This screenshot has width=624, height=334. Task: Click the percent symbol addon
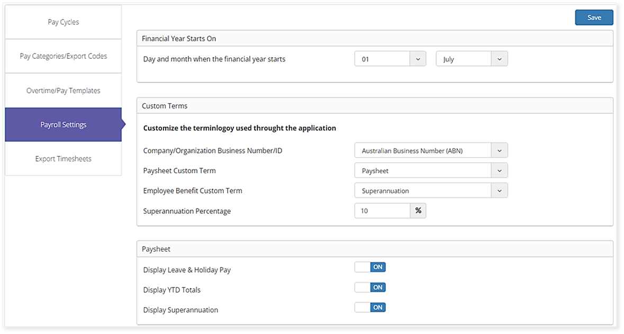(418, 211)
